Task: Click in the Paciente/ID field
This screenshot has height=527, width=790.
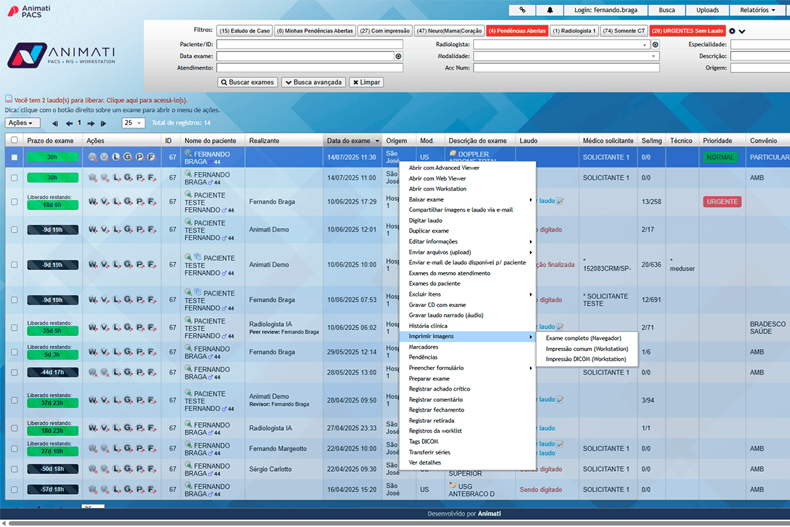Action: [309, 45]
